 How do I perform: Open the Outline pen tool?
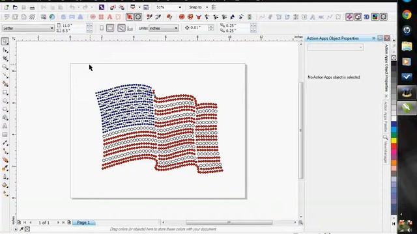pyautogui.click(x=5, y=177)
